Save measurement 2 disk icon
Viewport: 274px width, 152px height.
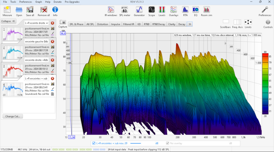point(52,47)
